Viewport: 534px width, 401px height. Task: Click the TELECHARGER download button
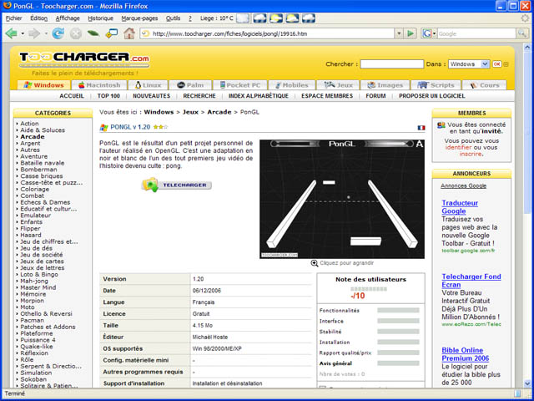tap(176, 185)
